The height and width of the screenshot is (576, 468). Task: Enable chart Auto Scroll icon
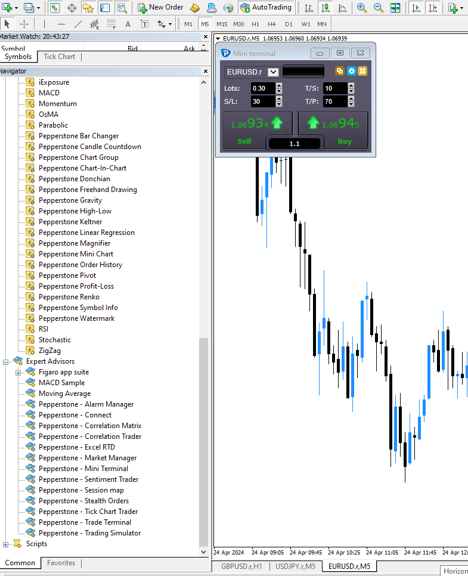coord(416,7)
